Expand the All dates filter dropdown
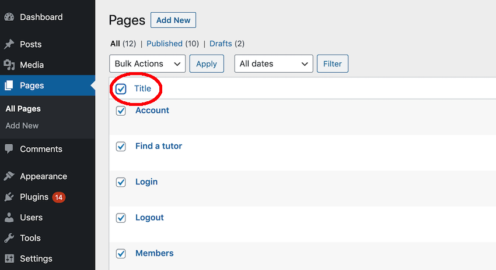This screenshot has height=270, width=496. tap(273, 64)
